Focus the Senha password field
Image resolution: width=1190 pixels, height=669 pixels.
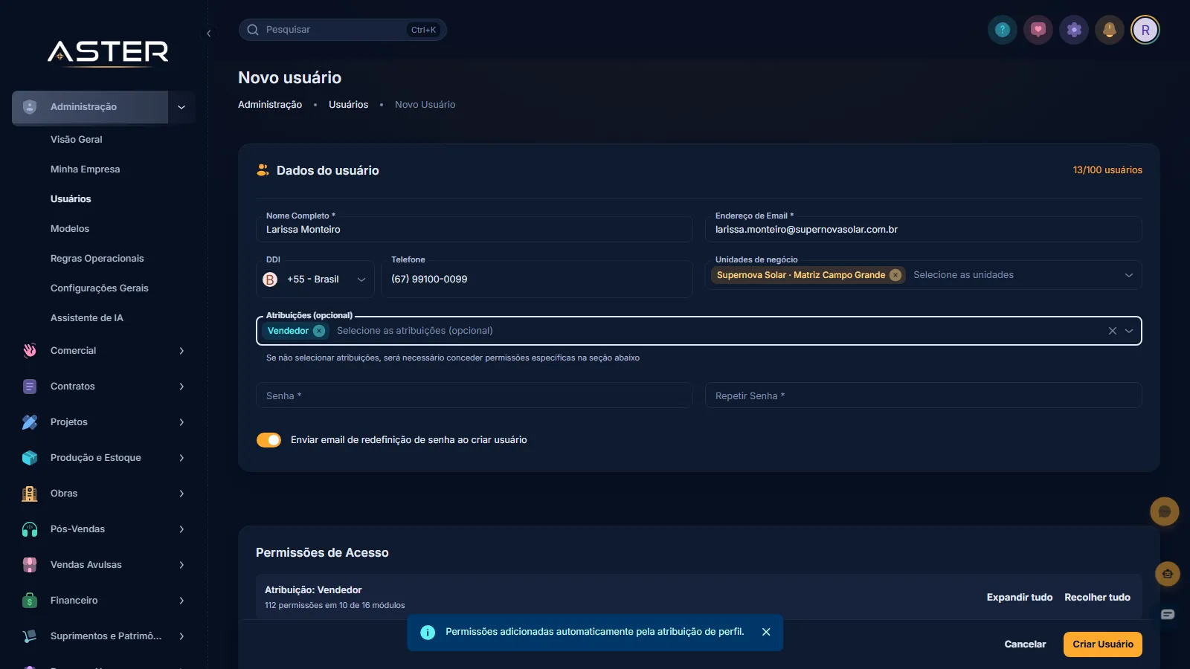tap(475, 395)
